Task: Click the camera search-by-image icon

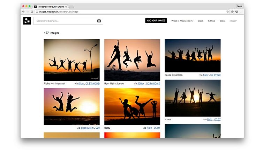Action: click(x=99, y=21)
